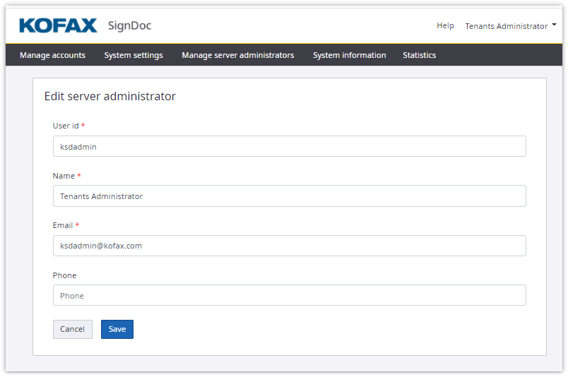Open the Manage accounts menu
This screenshot has height=377, width=568.
(52, 55)
